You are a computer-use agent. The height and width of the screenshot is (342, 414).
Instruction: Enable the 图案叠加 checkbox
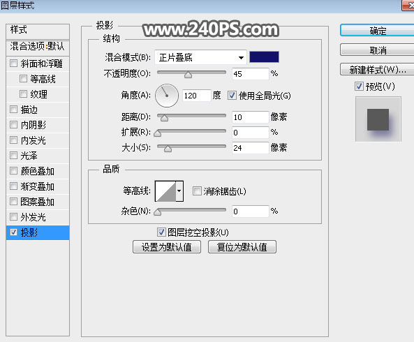pyautogui.click(x=13, y=201)
